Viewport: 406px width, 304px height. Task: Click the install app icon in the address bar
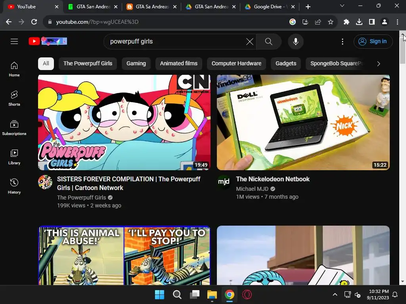[305, 22]
